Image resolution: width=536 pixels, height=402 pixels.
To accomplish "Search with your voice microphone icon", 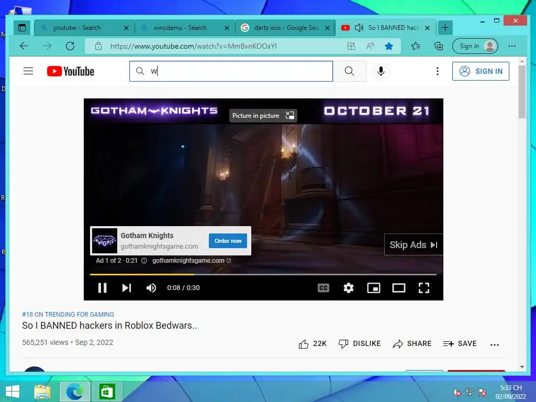I will tap(381, 71).
